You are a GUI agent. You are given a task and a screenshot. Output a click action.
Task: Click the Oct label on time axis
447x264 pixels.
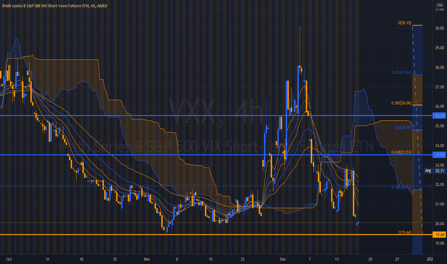(9, 259)
